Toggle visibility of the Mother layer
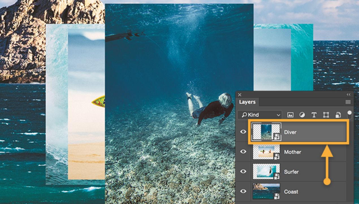The image size is (359, 204). (243, 152)
